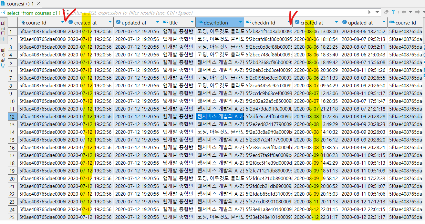Click created_at cell 2020-08-08 10:22:36
This screenshot has width=425, height=224.
click(x=316, y=116)
